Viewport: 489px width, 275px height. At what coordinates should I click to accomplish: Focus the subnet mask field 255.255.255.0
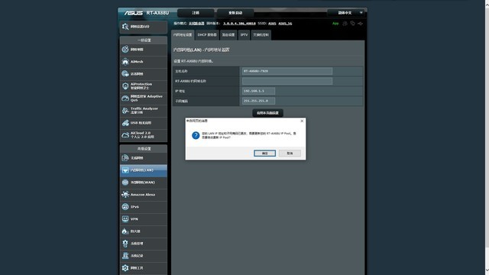[258, 101]
